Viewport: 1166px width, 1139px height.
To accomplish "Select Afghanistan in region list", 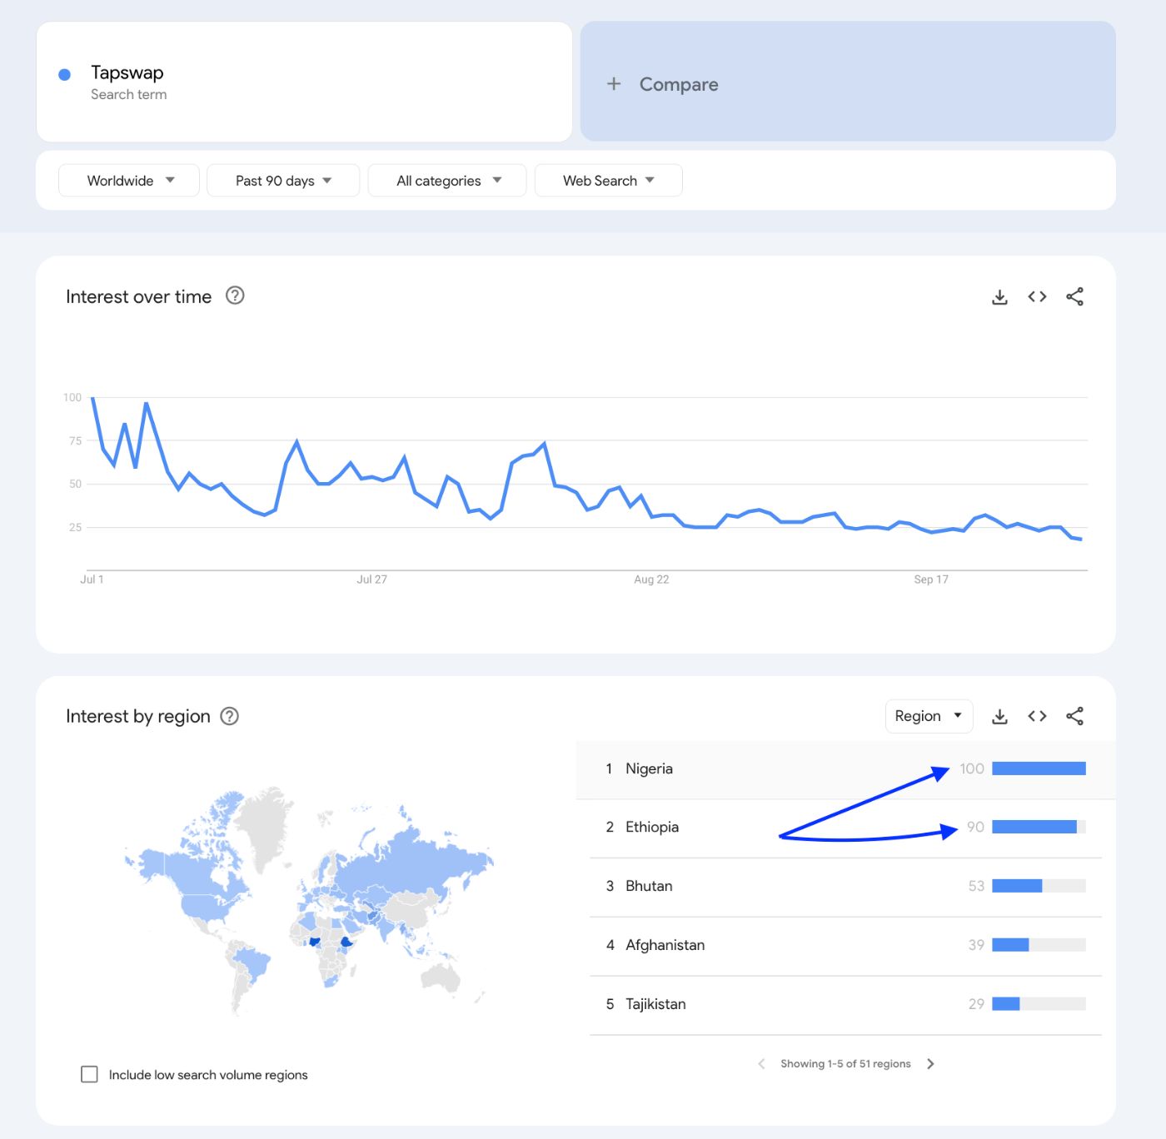I will coord(845,946).
